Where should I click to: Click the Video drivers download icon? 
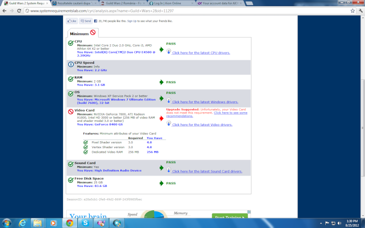[169, 123]
